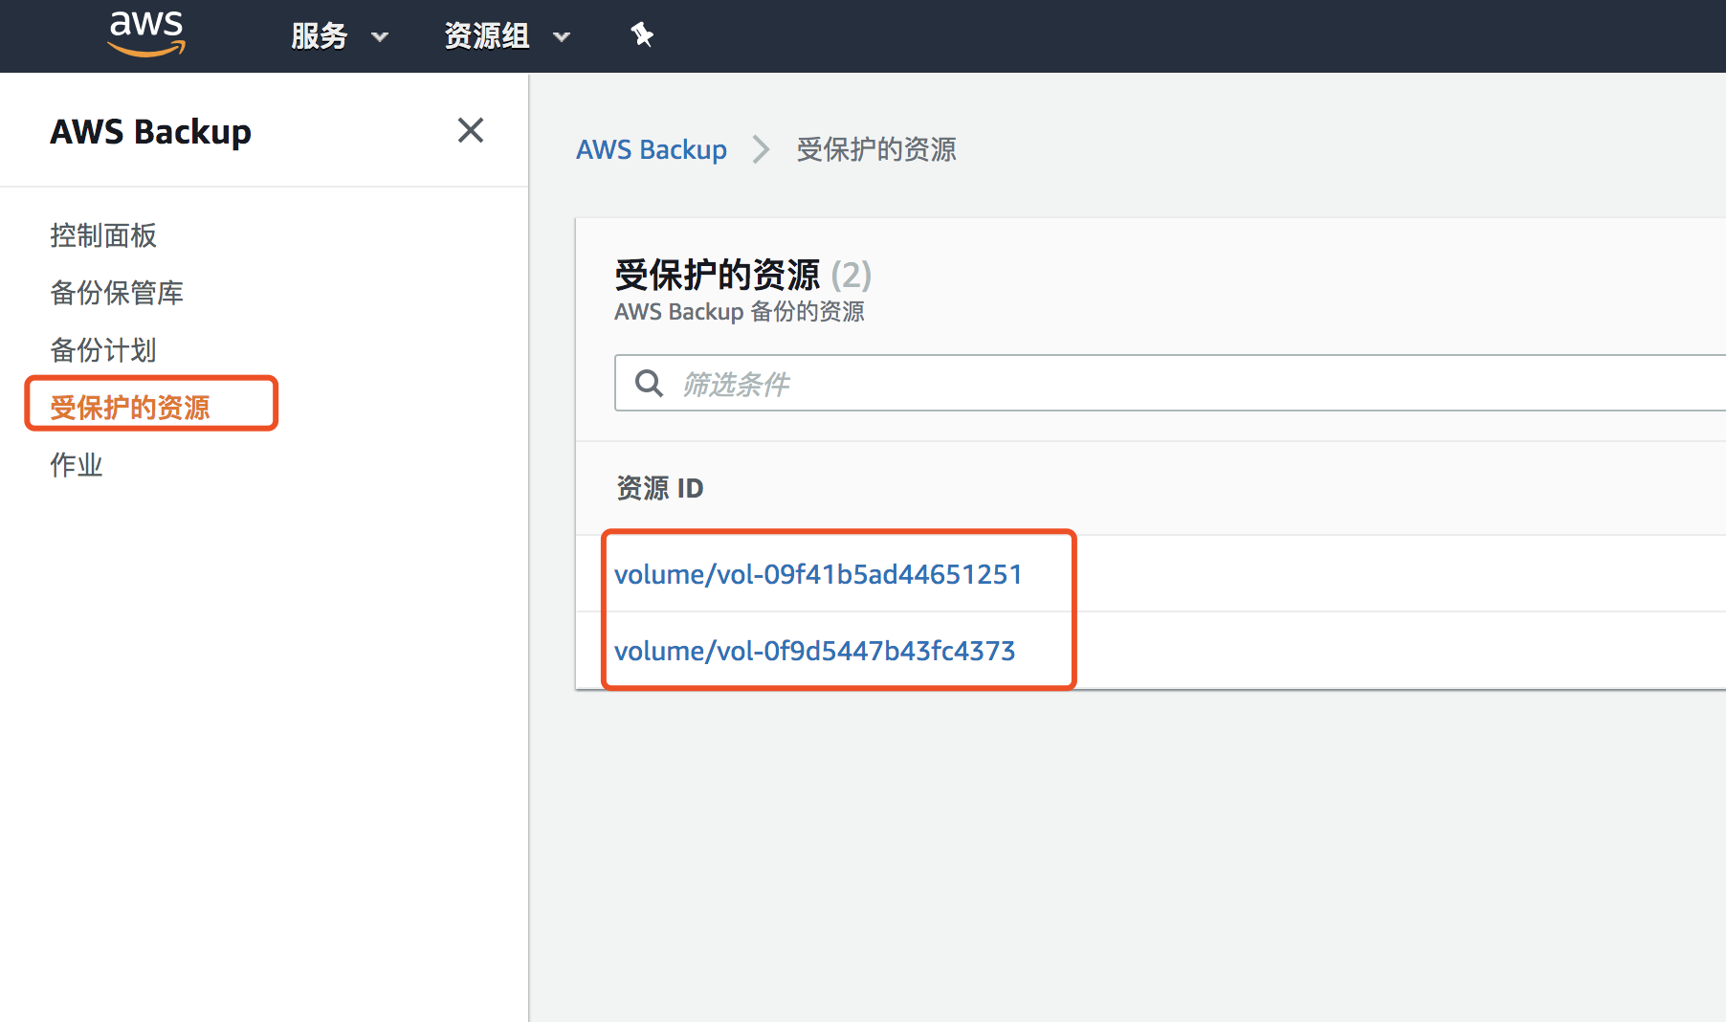Open the 服务 services dropdown menu
1726x1022 pixels.
click(340, 36)
